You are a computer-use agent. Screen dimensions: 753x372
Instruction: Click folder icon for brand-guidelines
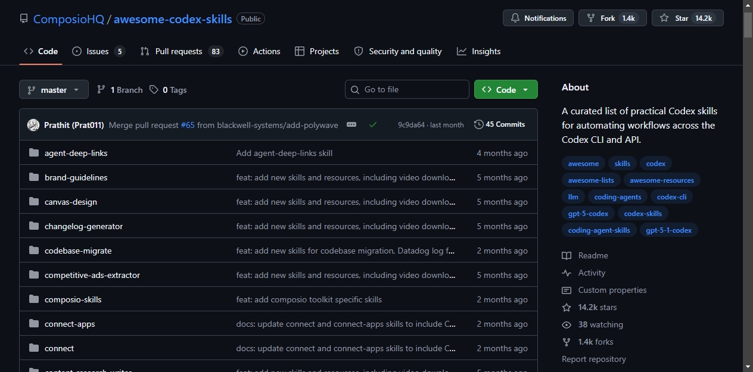[x=34, y=177]
